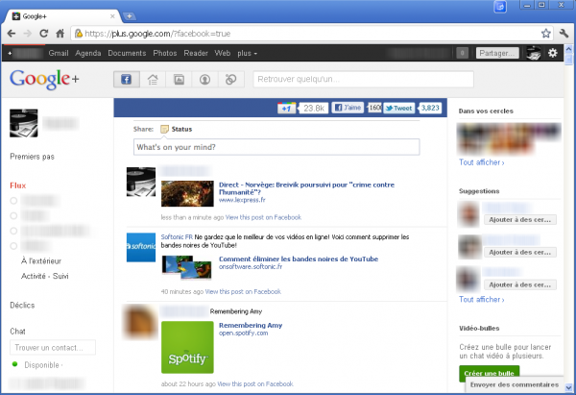Click the 'Trouver un contact' chat field
Image resolution: width=576 pixels, height=395 pixels.
(x=53, y=348)
